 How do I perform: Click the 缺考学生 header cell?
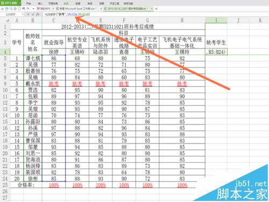[x=216, y=43]
